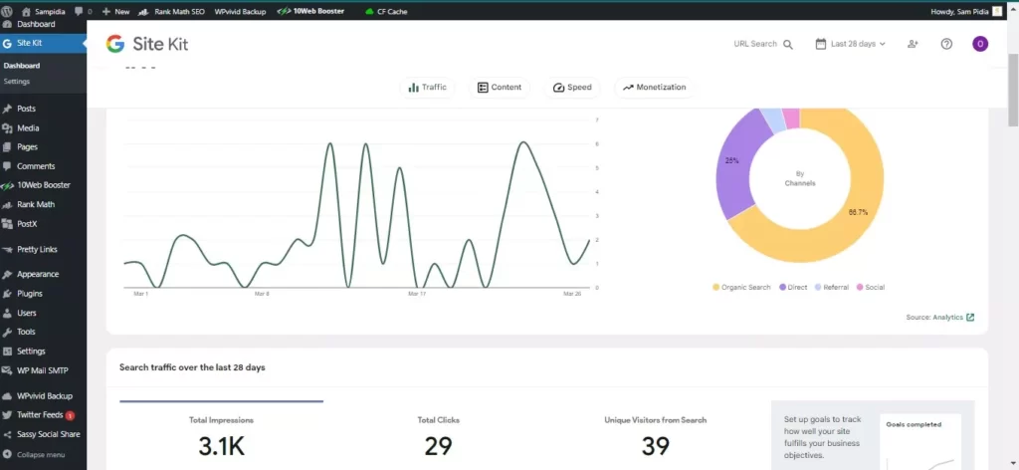Select Settings submenu under Site Kit
This screenshot has width=1019, height=470.
coord(17,82)
